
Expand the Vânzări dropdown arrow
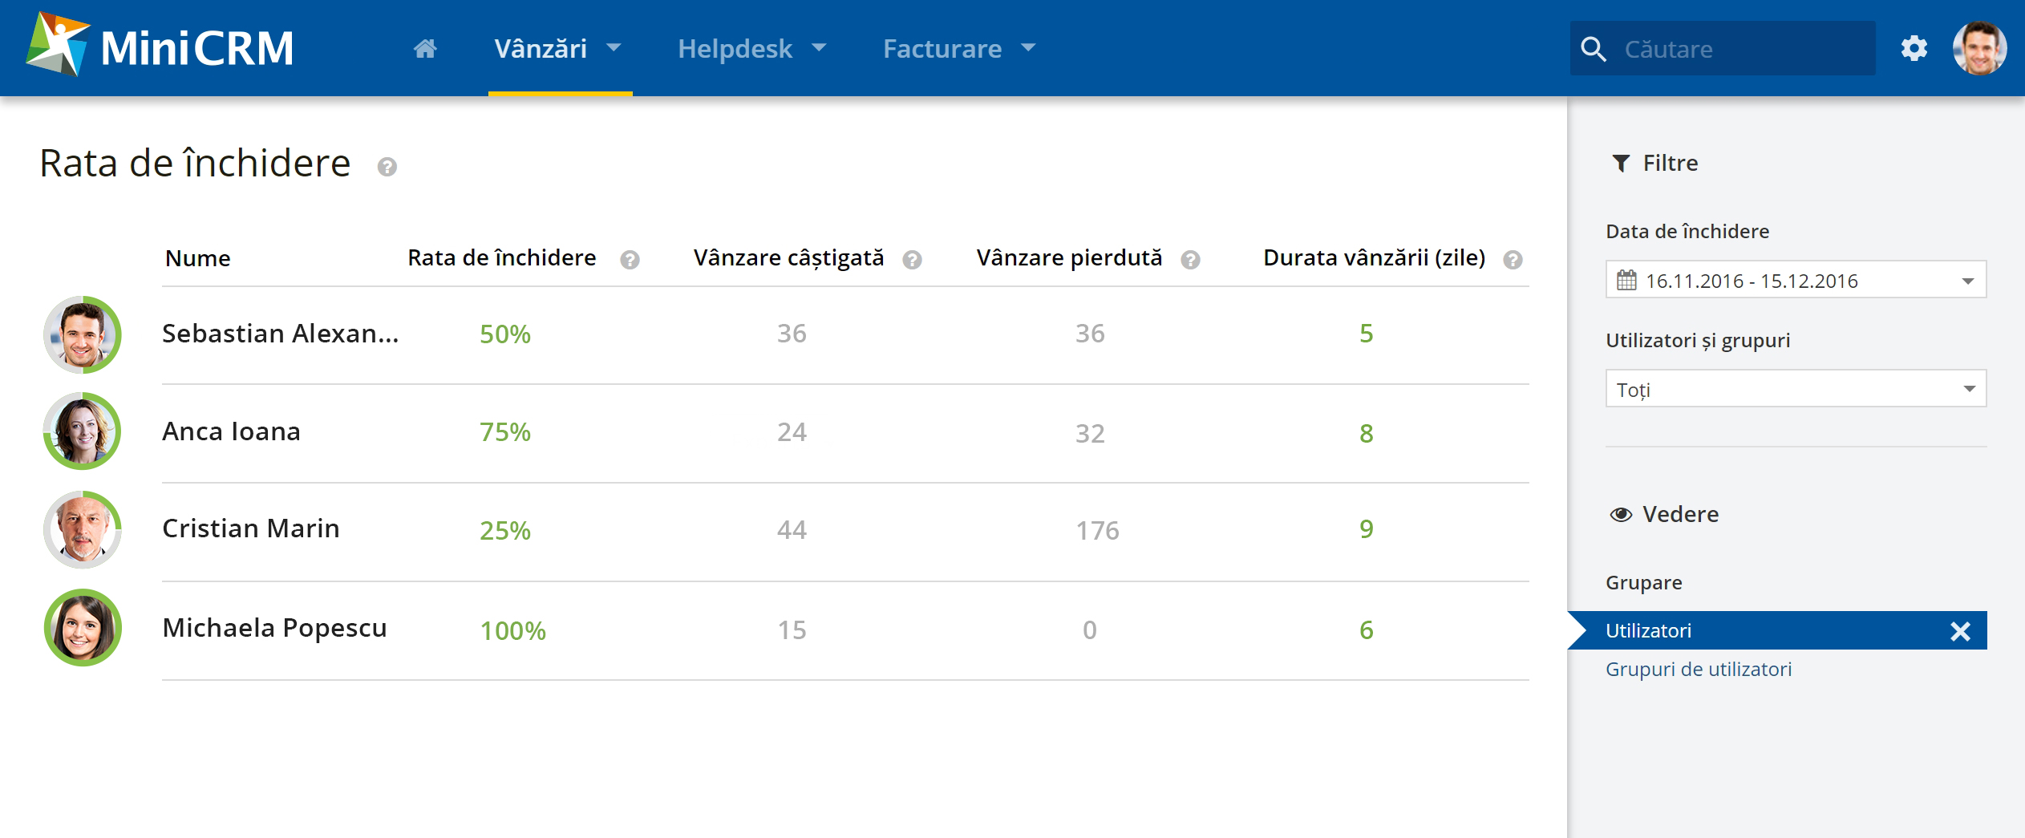coord(614,48)
